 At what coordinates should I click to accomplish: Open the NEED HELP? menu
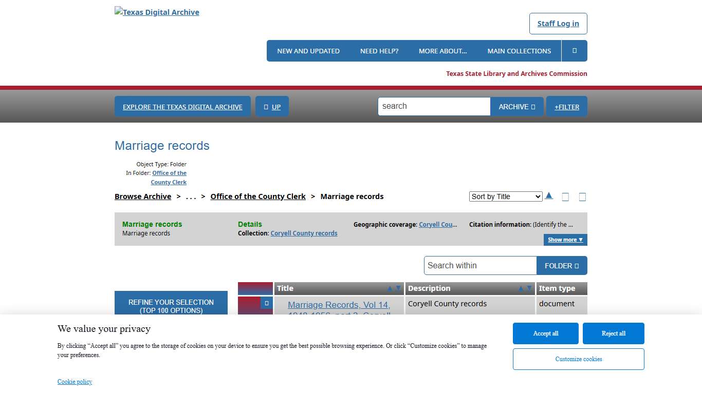pos(379,50)
